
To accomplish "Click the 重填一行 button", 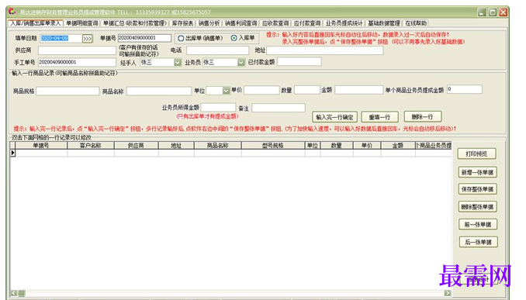I will click(x=379, y=117).
